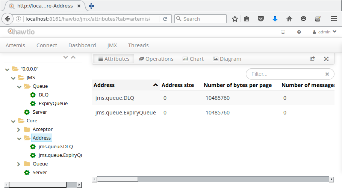The width and height of the screenshot is (342, 188).
Task: Expand the Core Queue folder chevron
Action: [x=18, y=164]
